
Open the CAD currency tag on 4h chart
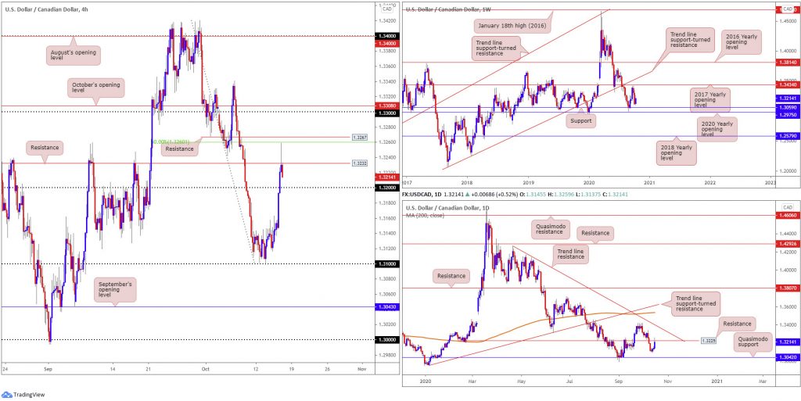[x=386, y=9]
